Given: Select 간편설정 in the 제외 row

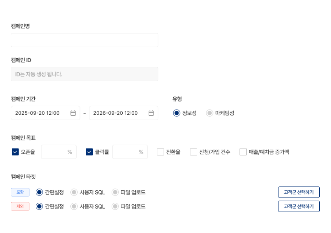Looking at the screenshot, I should pos(39,206).
